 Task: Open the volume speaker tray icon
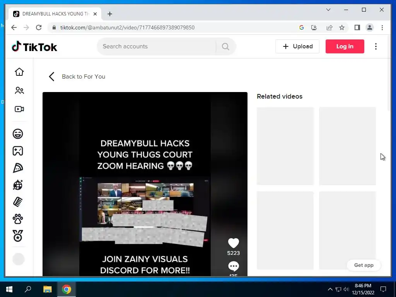(346, 289)
